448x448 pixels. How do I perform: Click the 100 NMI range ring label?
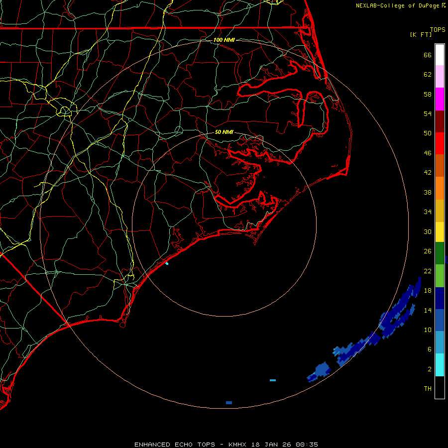224,40
